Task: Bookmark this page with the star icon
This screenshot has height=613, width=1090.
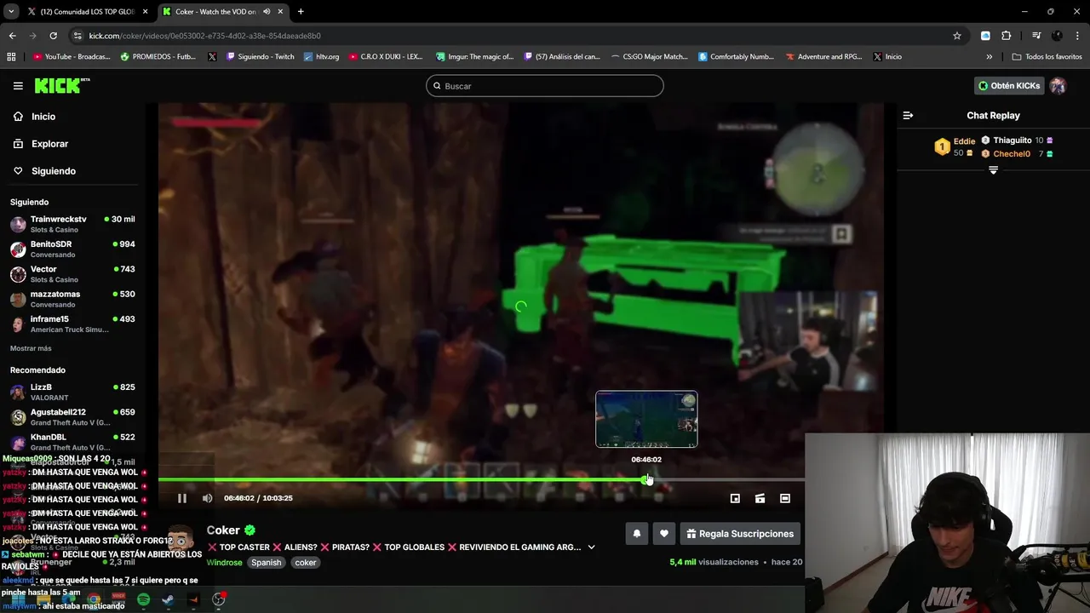Action: point(956,36)
